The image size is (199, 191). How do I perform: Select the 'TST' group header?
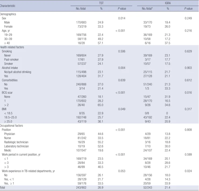(x=101, y=3)
